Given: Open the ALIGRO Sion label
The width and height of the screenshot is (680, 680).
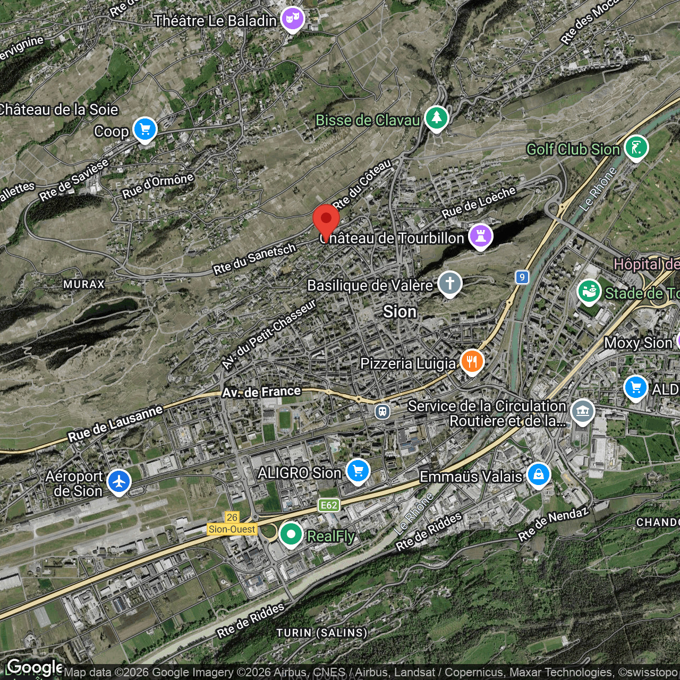Looking at the screenshot, I should pyautogui.click(x=300, y=473).
